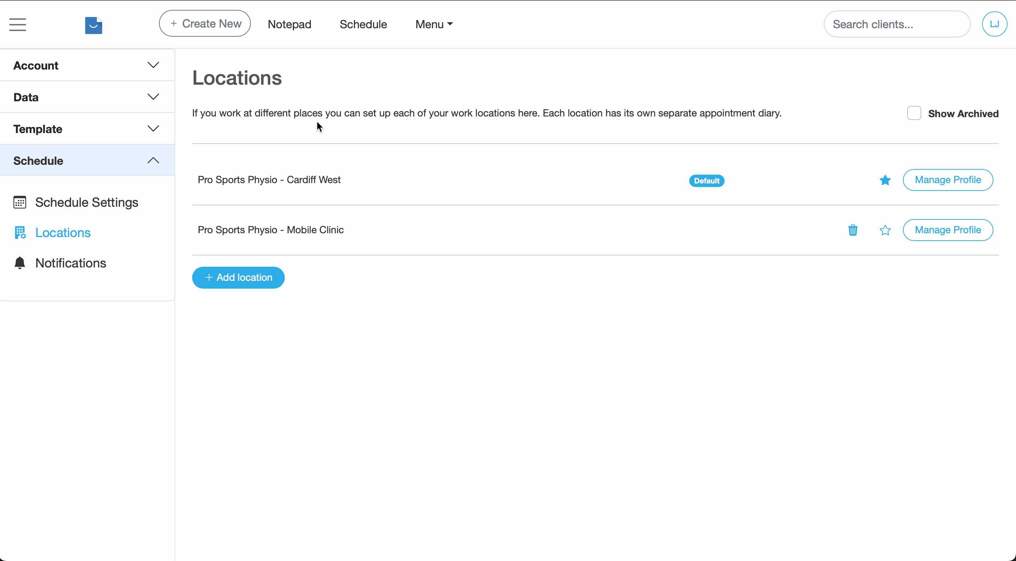This screenshot has width=1016, height=561.
Task: Open the Menu dropdown
Action: coord(433,24)
